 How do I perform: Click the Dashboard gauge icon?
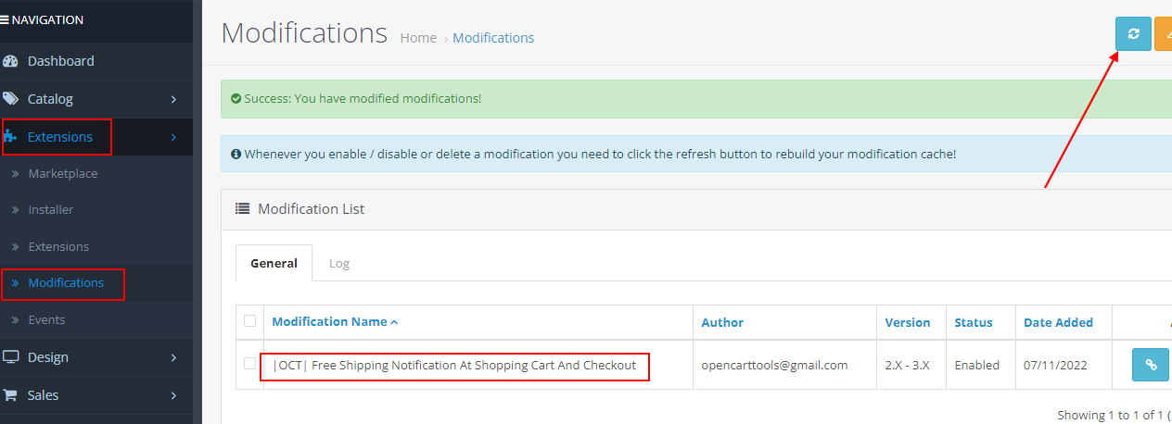[11, 61]
